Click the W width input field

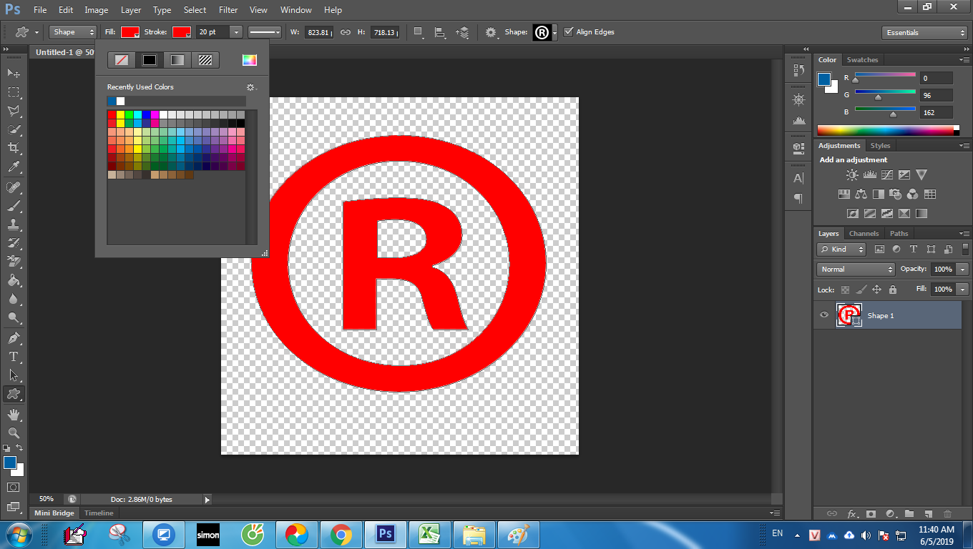319,32
